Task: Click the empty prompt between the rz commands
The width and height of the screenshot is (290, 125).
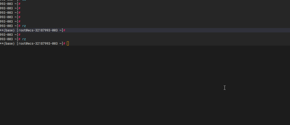Action: coord(10,35)
